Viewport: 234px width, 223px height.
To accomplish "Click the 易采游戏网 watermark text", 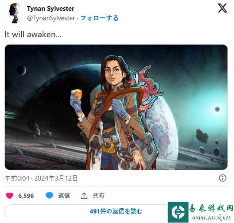I will tap(211, 208).
